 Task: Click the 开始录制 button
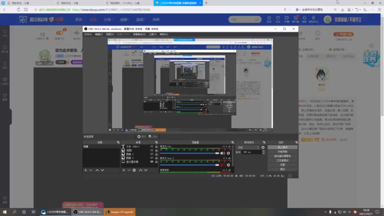click(x=282, y=152)
